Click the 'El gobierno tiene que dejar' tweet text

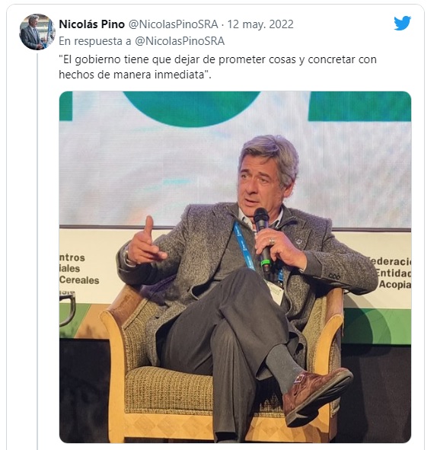click(218, 67)
